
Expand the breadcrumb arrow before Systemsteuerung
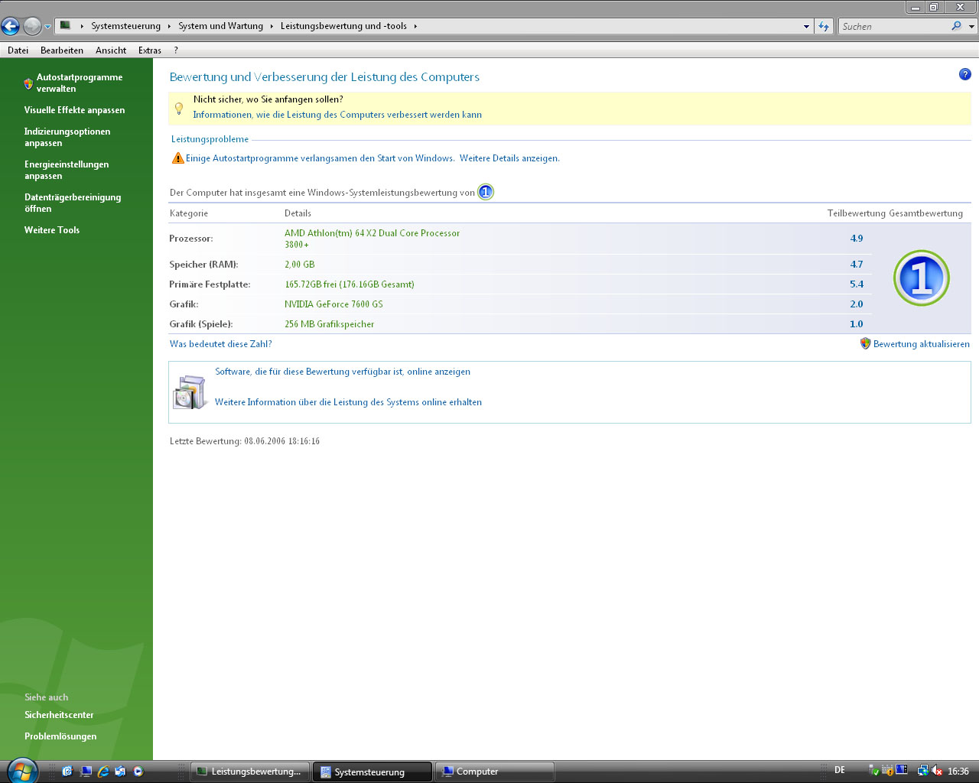(x=82, y=26)
